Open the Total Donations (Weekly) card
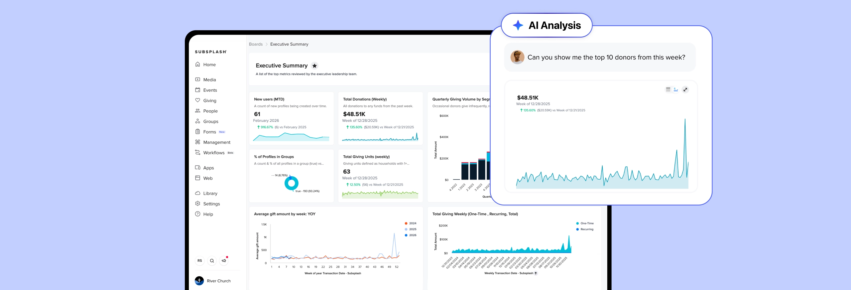Screen dimensions: 851x290 coord(380,118)
